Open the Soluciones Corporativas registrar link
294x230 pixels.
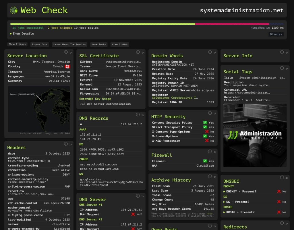click(x=175, y=98)
